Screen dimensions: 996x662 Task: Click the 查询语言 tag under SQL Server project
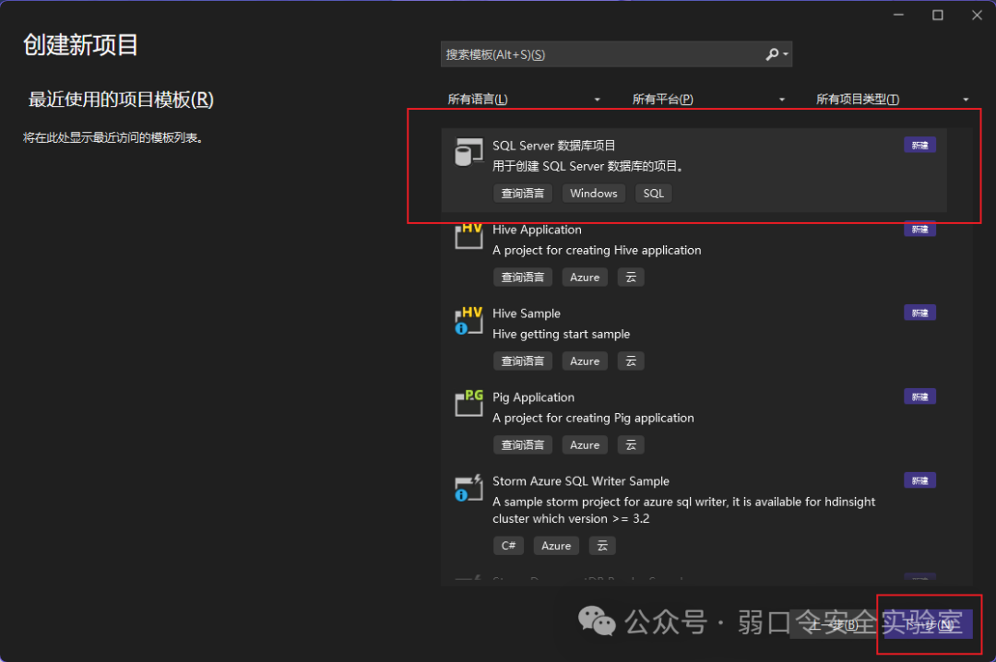[x=523, y=193]
